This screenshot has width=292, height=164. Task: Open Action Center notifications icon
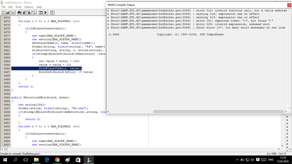click(x=258, y=160)
